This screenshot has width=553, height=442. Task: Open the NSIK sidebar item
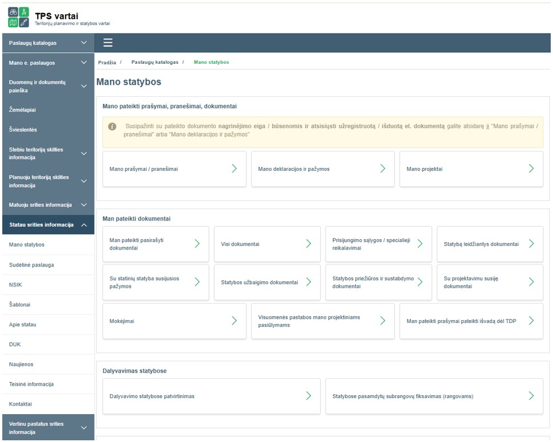15,285
